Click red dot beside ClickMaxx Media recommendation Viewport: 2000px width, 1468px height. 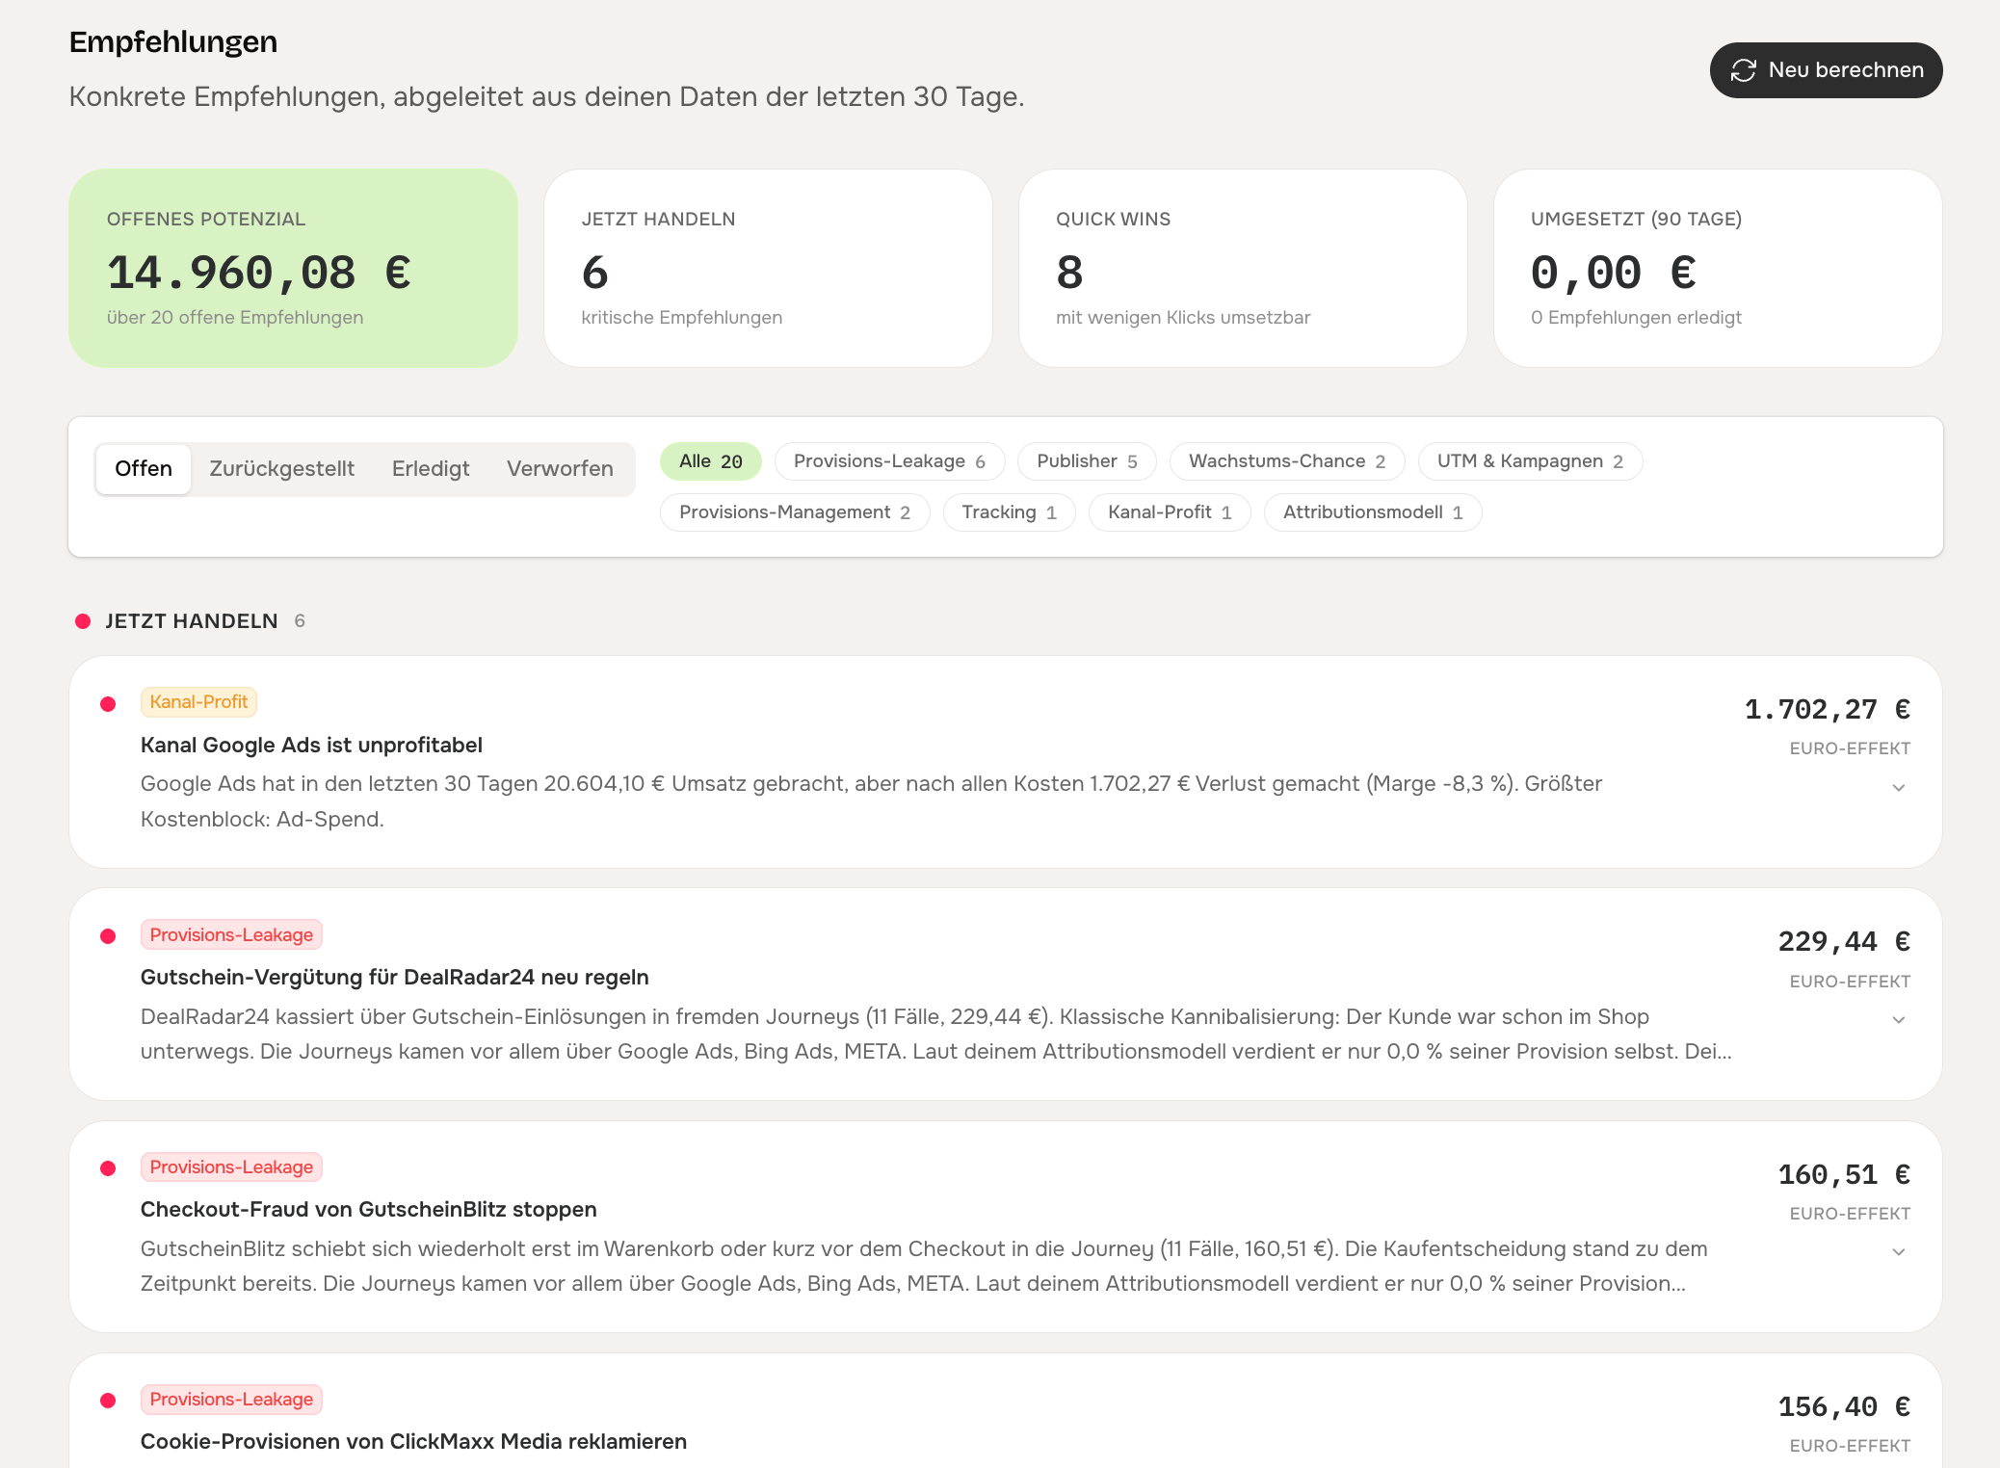pyautogui.click(x=108, y=1401)
